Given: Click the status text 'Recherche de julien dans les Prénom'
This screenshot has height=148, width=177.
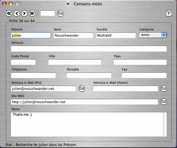Looking at the screenshot, I should 46,145.
